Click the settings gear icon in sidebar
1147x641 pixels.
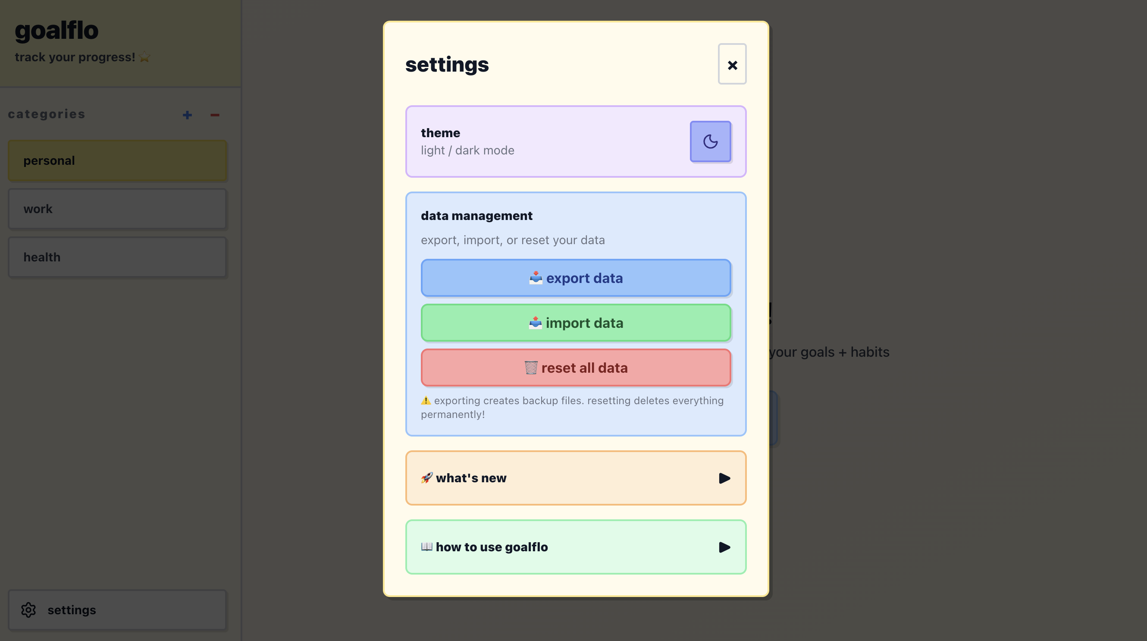point(28,610)
